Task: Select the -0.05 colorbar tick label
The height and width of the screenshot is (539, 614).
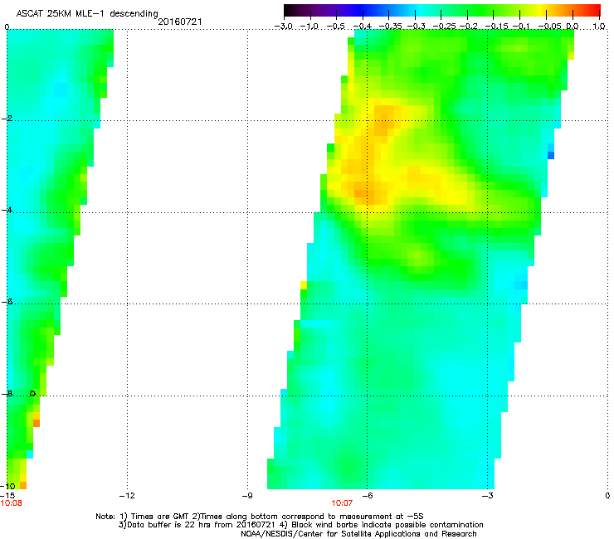Action: (549, 27)
